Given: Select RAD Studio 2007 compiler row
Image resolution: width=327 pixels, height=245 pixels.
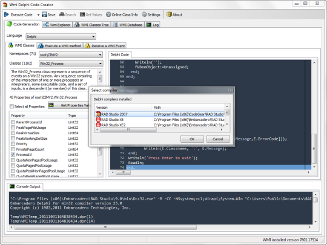Looking at the screenshot, I should click(x=159, y=114).
